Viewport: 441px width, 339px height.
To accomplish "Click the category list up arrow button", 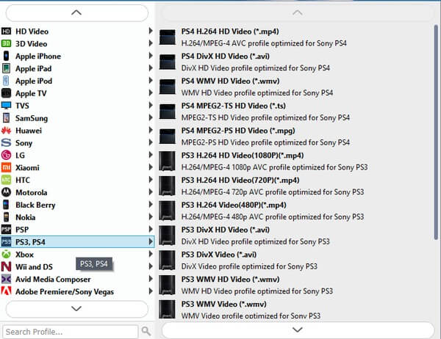I will tap(76, 12).
